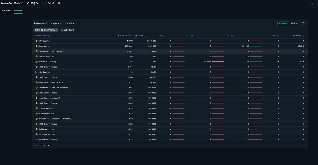Image resolution: width=318 pixels, height=165 pixels.
Task: Open Momentum 6 wallet
Action: click(44, 46)
